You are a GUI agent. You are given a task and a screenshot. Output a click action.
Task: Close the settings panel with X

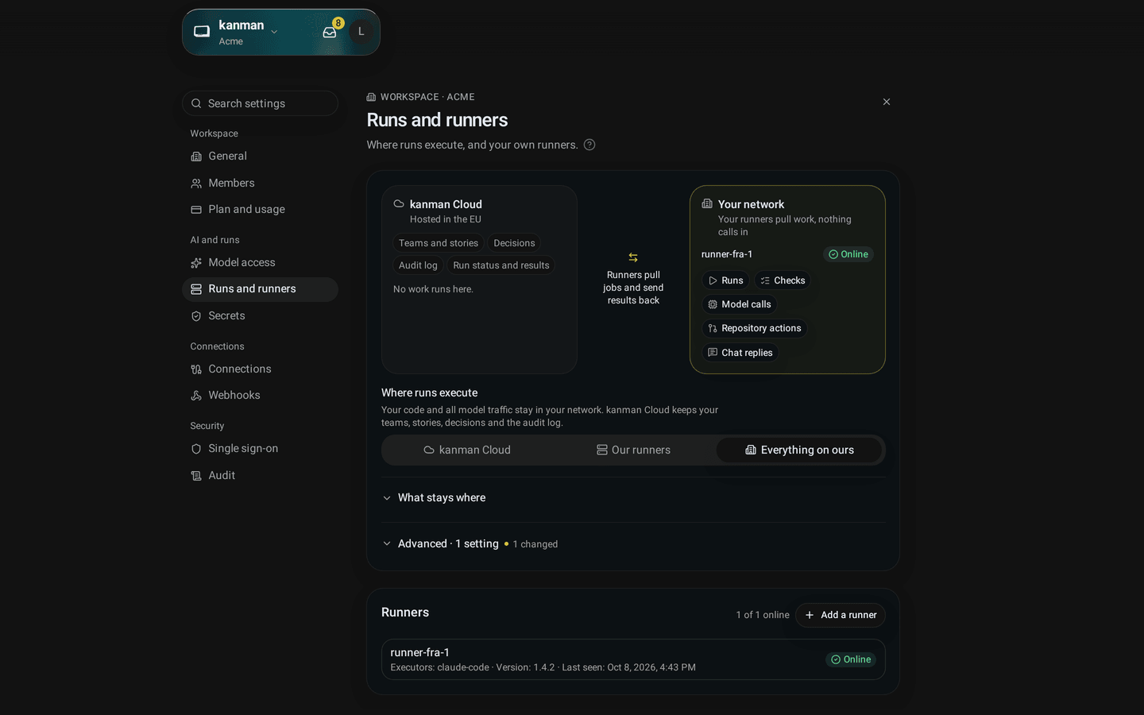tap(887, 102)
